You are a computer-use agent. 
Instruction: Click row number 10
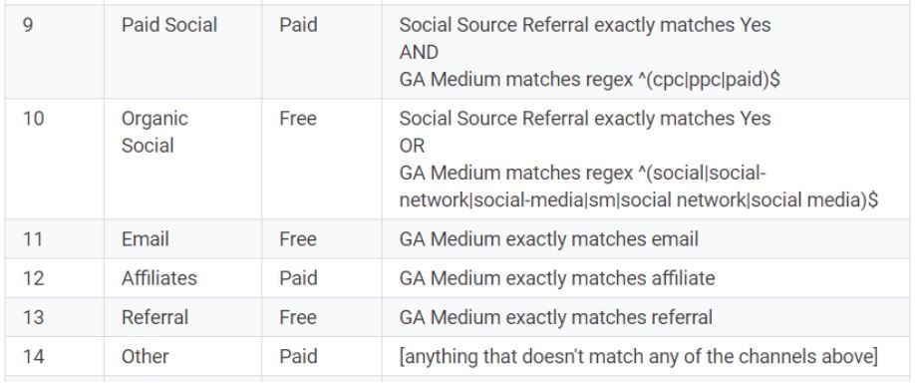pyautogui.click(x=33, y=119)
